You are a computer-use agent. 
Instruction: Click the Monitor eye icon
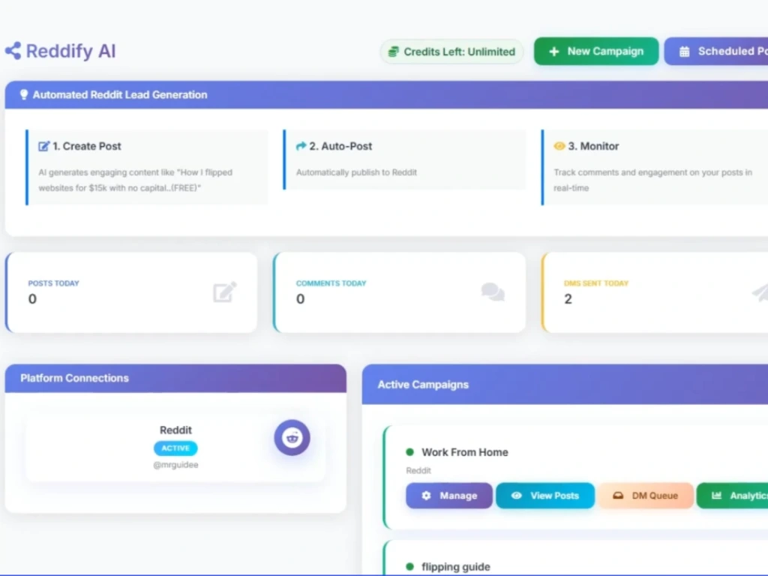coord(559,146)
